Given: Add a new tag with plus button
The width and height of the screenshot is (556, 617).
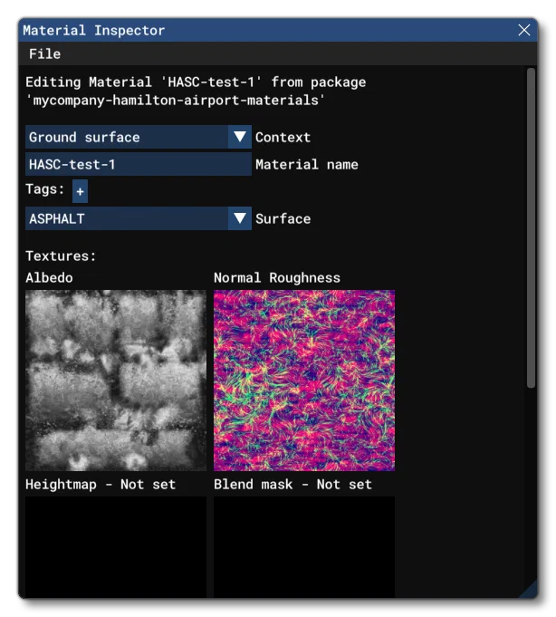Looking at the screenshot, I should (x=80, y=191).
